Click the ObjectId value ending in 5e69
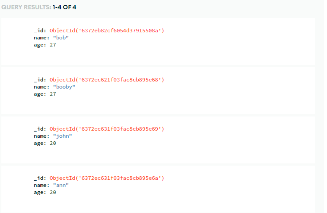The width and height of the screenshot is (327, 213). pos(107,129)
